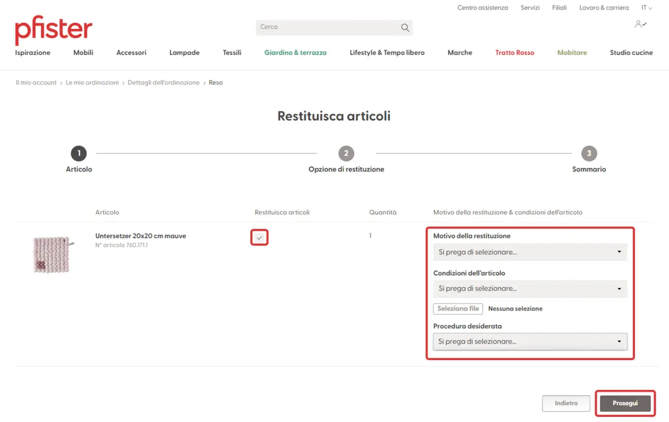The width and height of the screenshot is (669, 422).
Task: Click step 1 Articolo circle
Action: [x=79, y=153]
